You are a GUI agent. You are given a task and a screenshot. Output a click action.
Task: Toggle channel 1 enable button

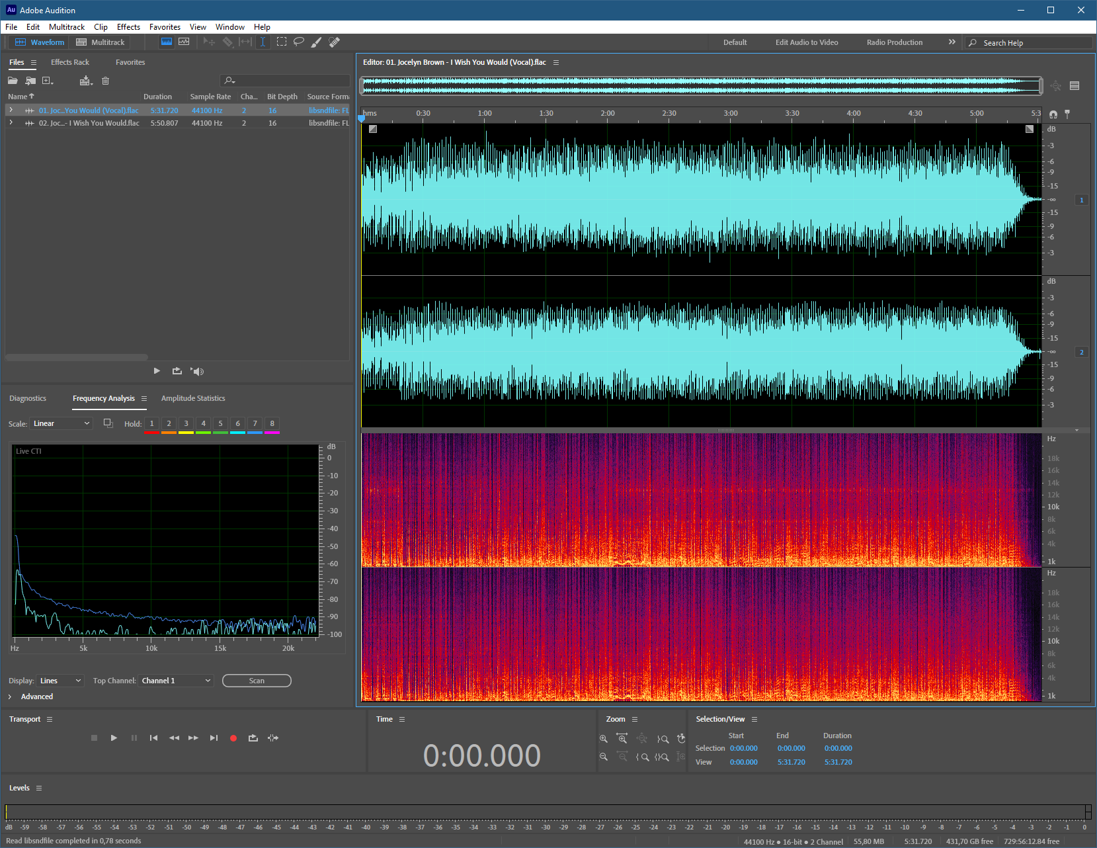[x=1082, y=200]
